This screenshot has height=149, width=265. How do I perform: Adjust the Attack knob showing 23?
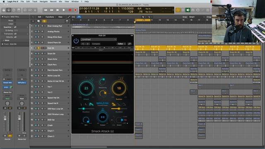pos(86,88)
